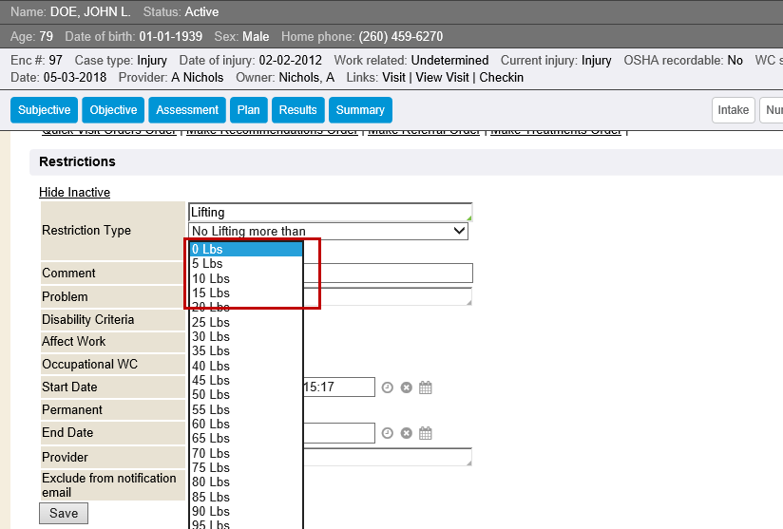Image resolution: width=783 pixels, height=529 pixels.
Task: Click the Hide Inactive link
Action: [74, 192]
